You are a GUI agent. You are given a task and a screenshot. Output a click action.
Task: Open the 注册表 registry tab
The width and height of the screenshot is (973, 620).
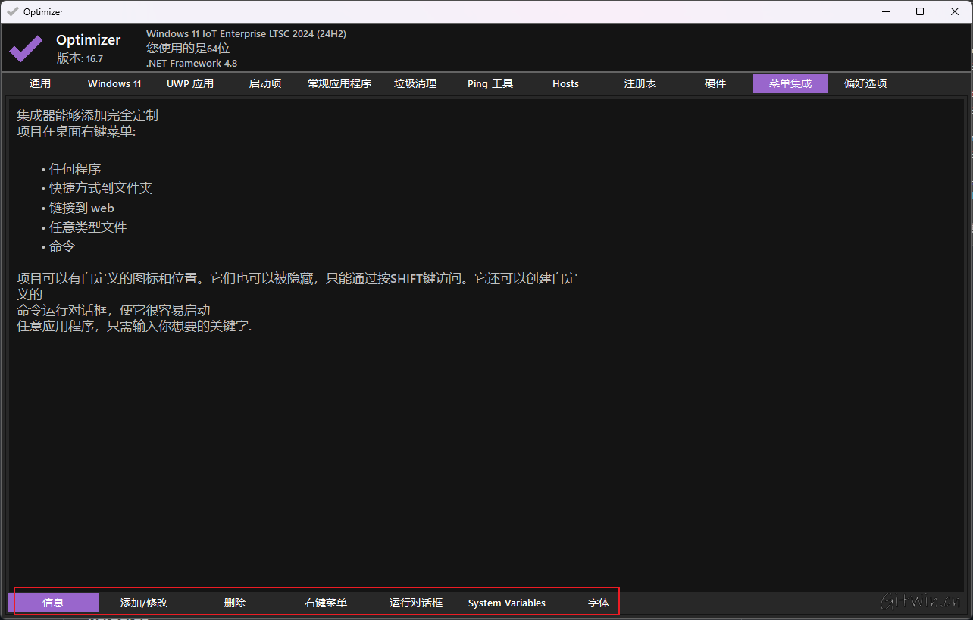coord(640,83)
